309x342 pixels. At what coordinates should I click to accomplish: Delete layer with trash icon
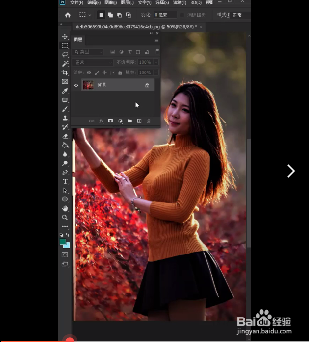click(x=149, y=121)
